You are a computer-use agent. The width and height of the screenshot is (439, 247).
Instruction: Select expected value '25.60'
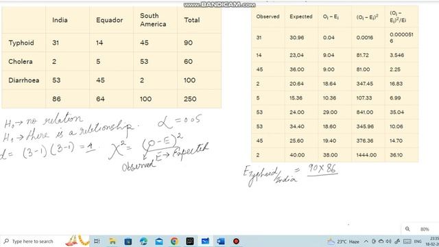click(297, 141)
